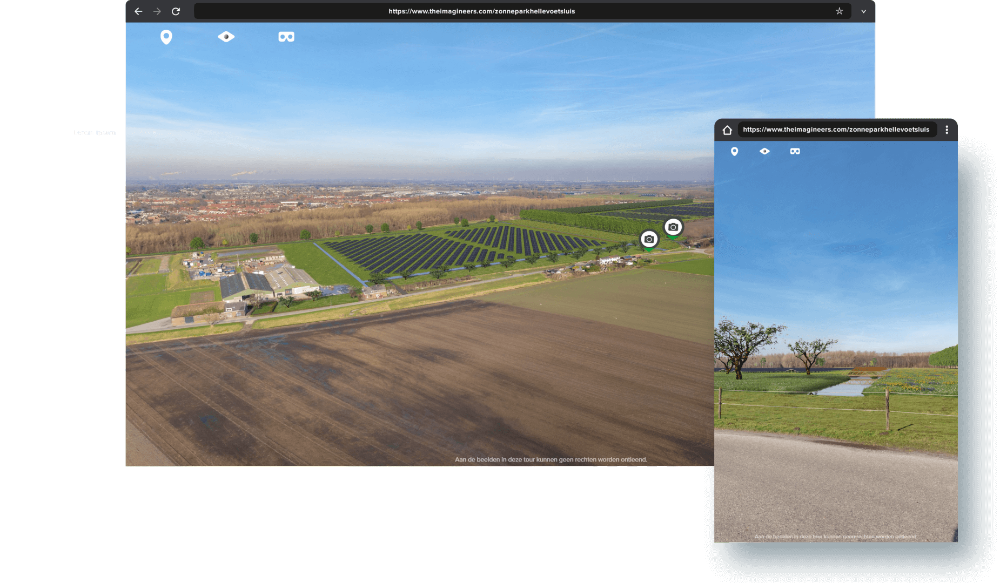Click the browser back arrow

(138, 11)
